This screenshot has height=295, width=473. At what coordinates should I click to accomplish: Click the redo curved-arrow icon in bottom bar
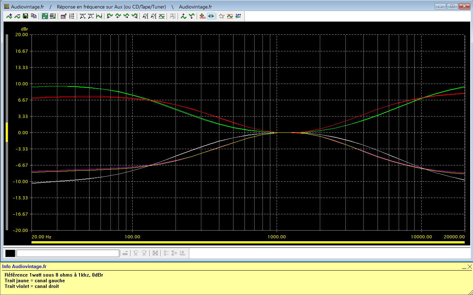(x=144, y=253)
